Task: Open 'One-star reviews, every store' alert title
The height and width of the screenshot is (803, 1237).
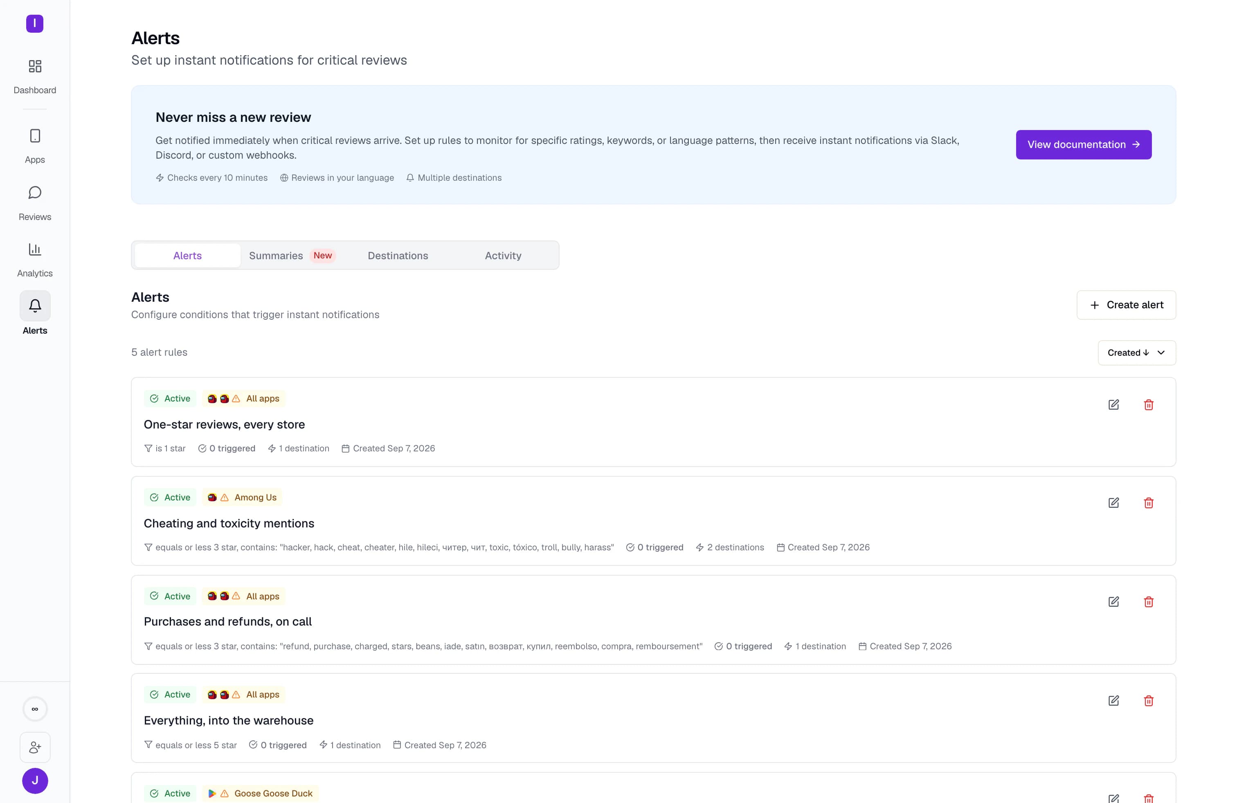Action: [224, 424]
